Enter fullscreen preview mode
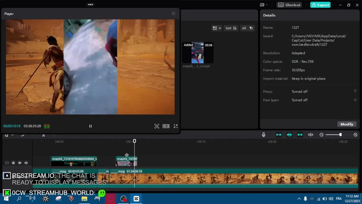 176,126
